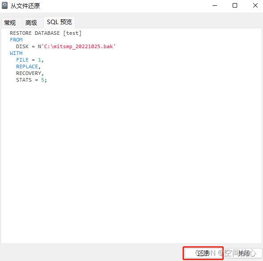
Task: Switch to the 常规 tab
Action: coord(10,23)
